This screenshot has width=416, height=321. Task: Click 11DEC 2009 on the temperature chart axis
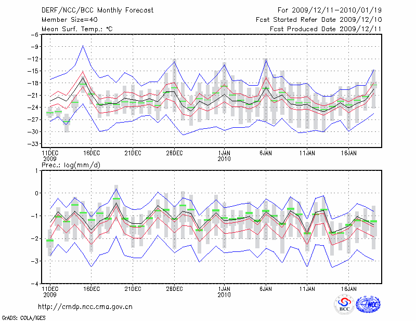50,155
